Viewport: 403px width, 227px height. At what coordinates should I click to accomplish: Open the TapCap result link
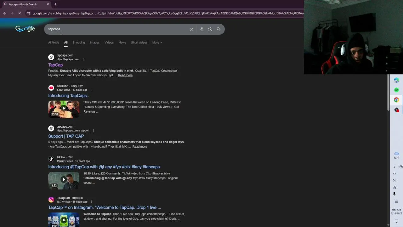point(55,65)
